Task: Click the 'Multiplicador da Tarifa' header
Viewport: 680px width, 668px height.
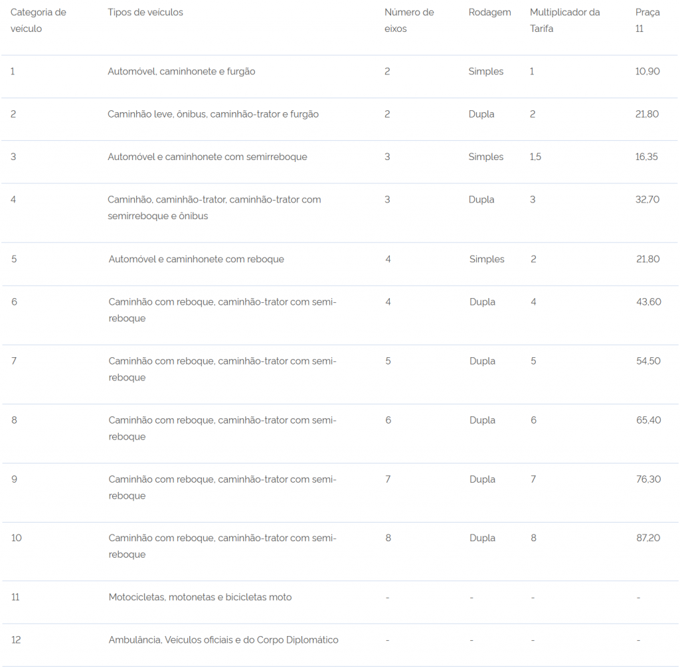Action: tap(564, 21)
